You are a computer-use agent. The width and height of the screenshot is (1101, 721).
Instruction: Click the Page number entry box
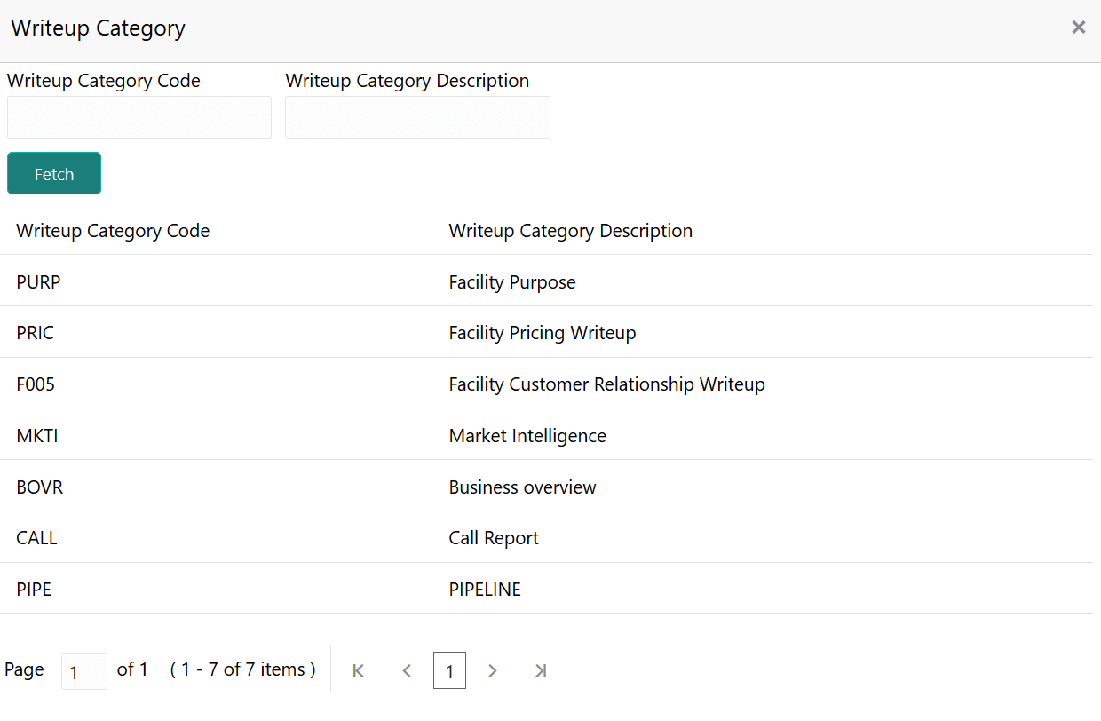83,670
